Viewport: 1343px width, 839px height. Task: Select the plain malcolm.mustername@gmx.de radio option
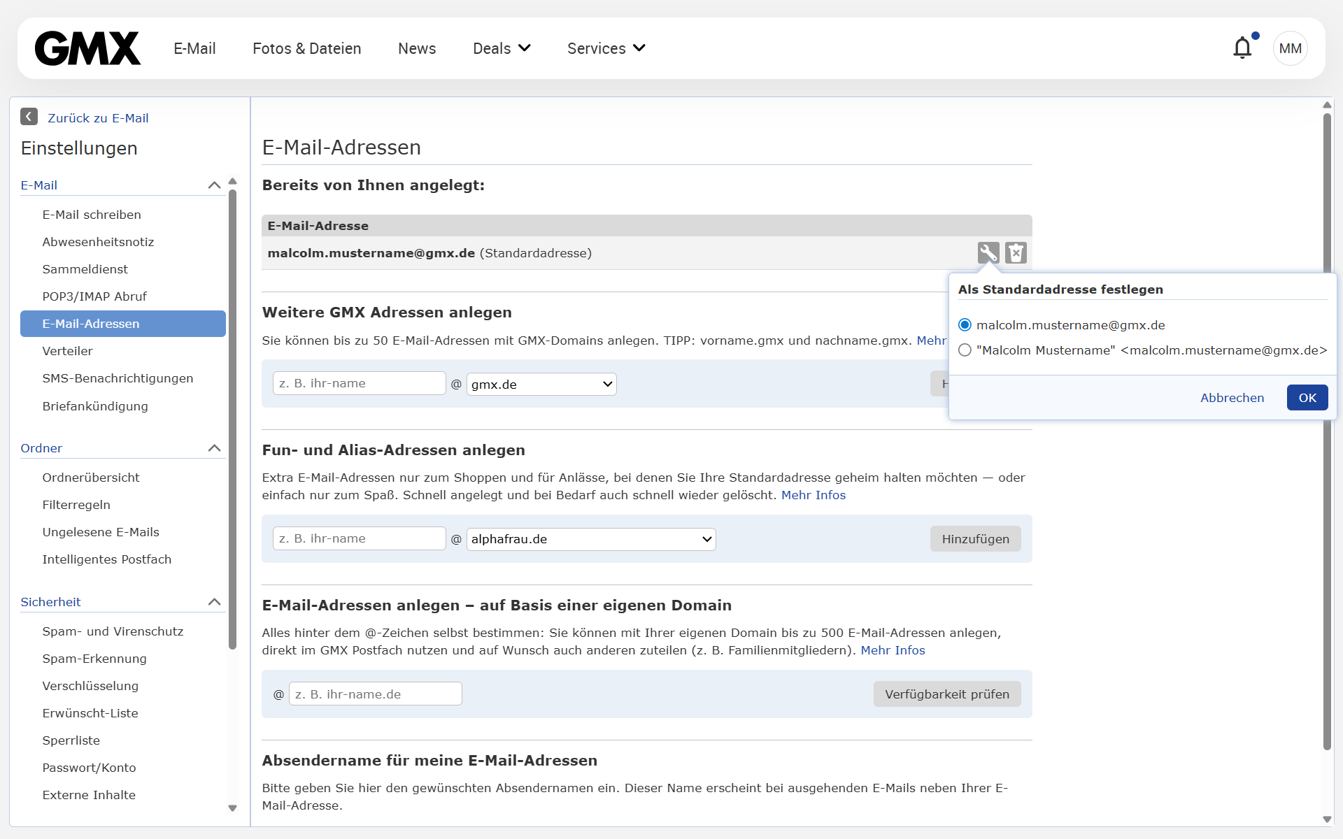(x=965, y=325)
